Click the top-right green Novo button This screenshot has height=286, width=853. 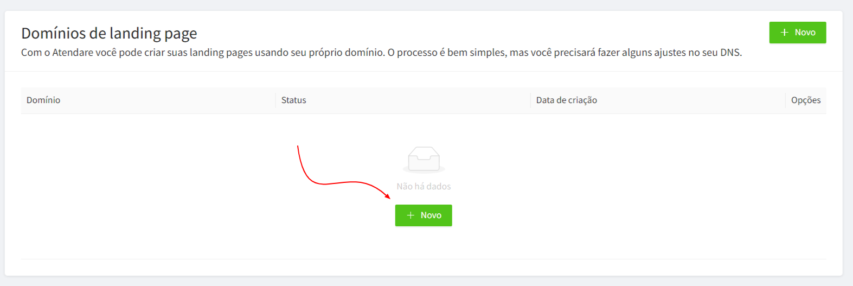click(x=797, y=33)
